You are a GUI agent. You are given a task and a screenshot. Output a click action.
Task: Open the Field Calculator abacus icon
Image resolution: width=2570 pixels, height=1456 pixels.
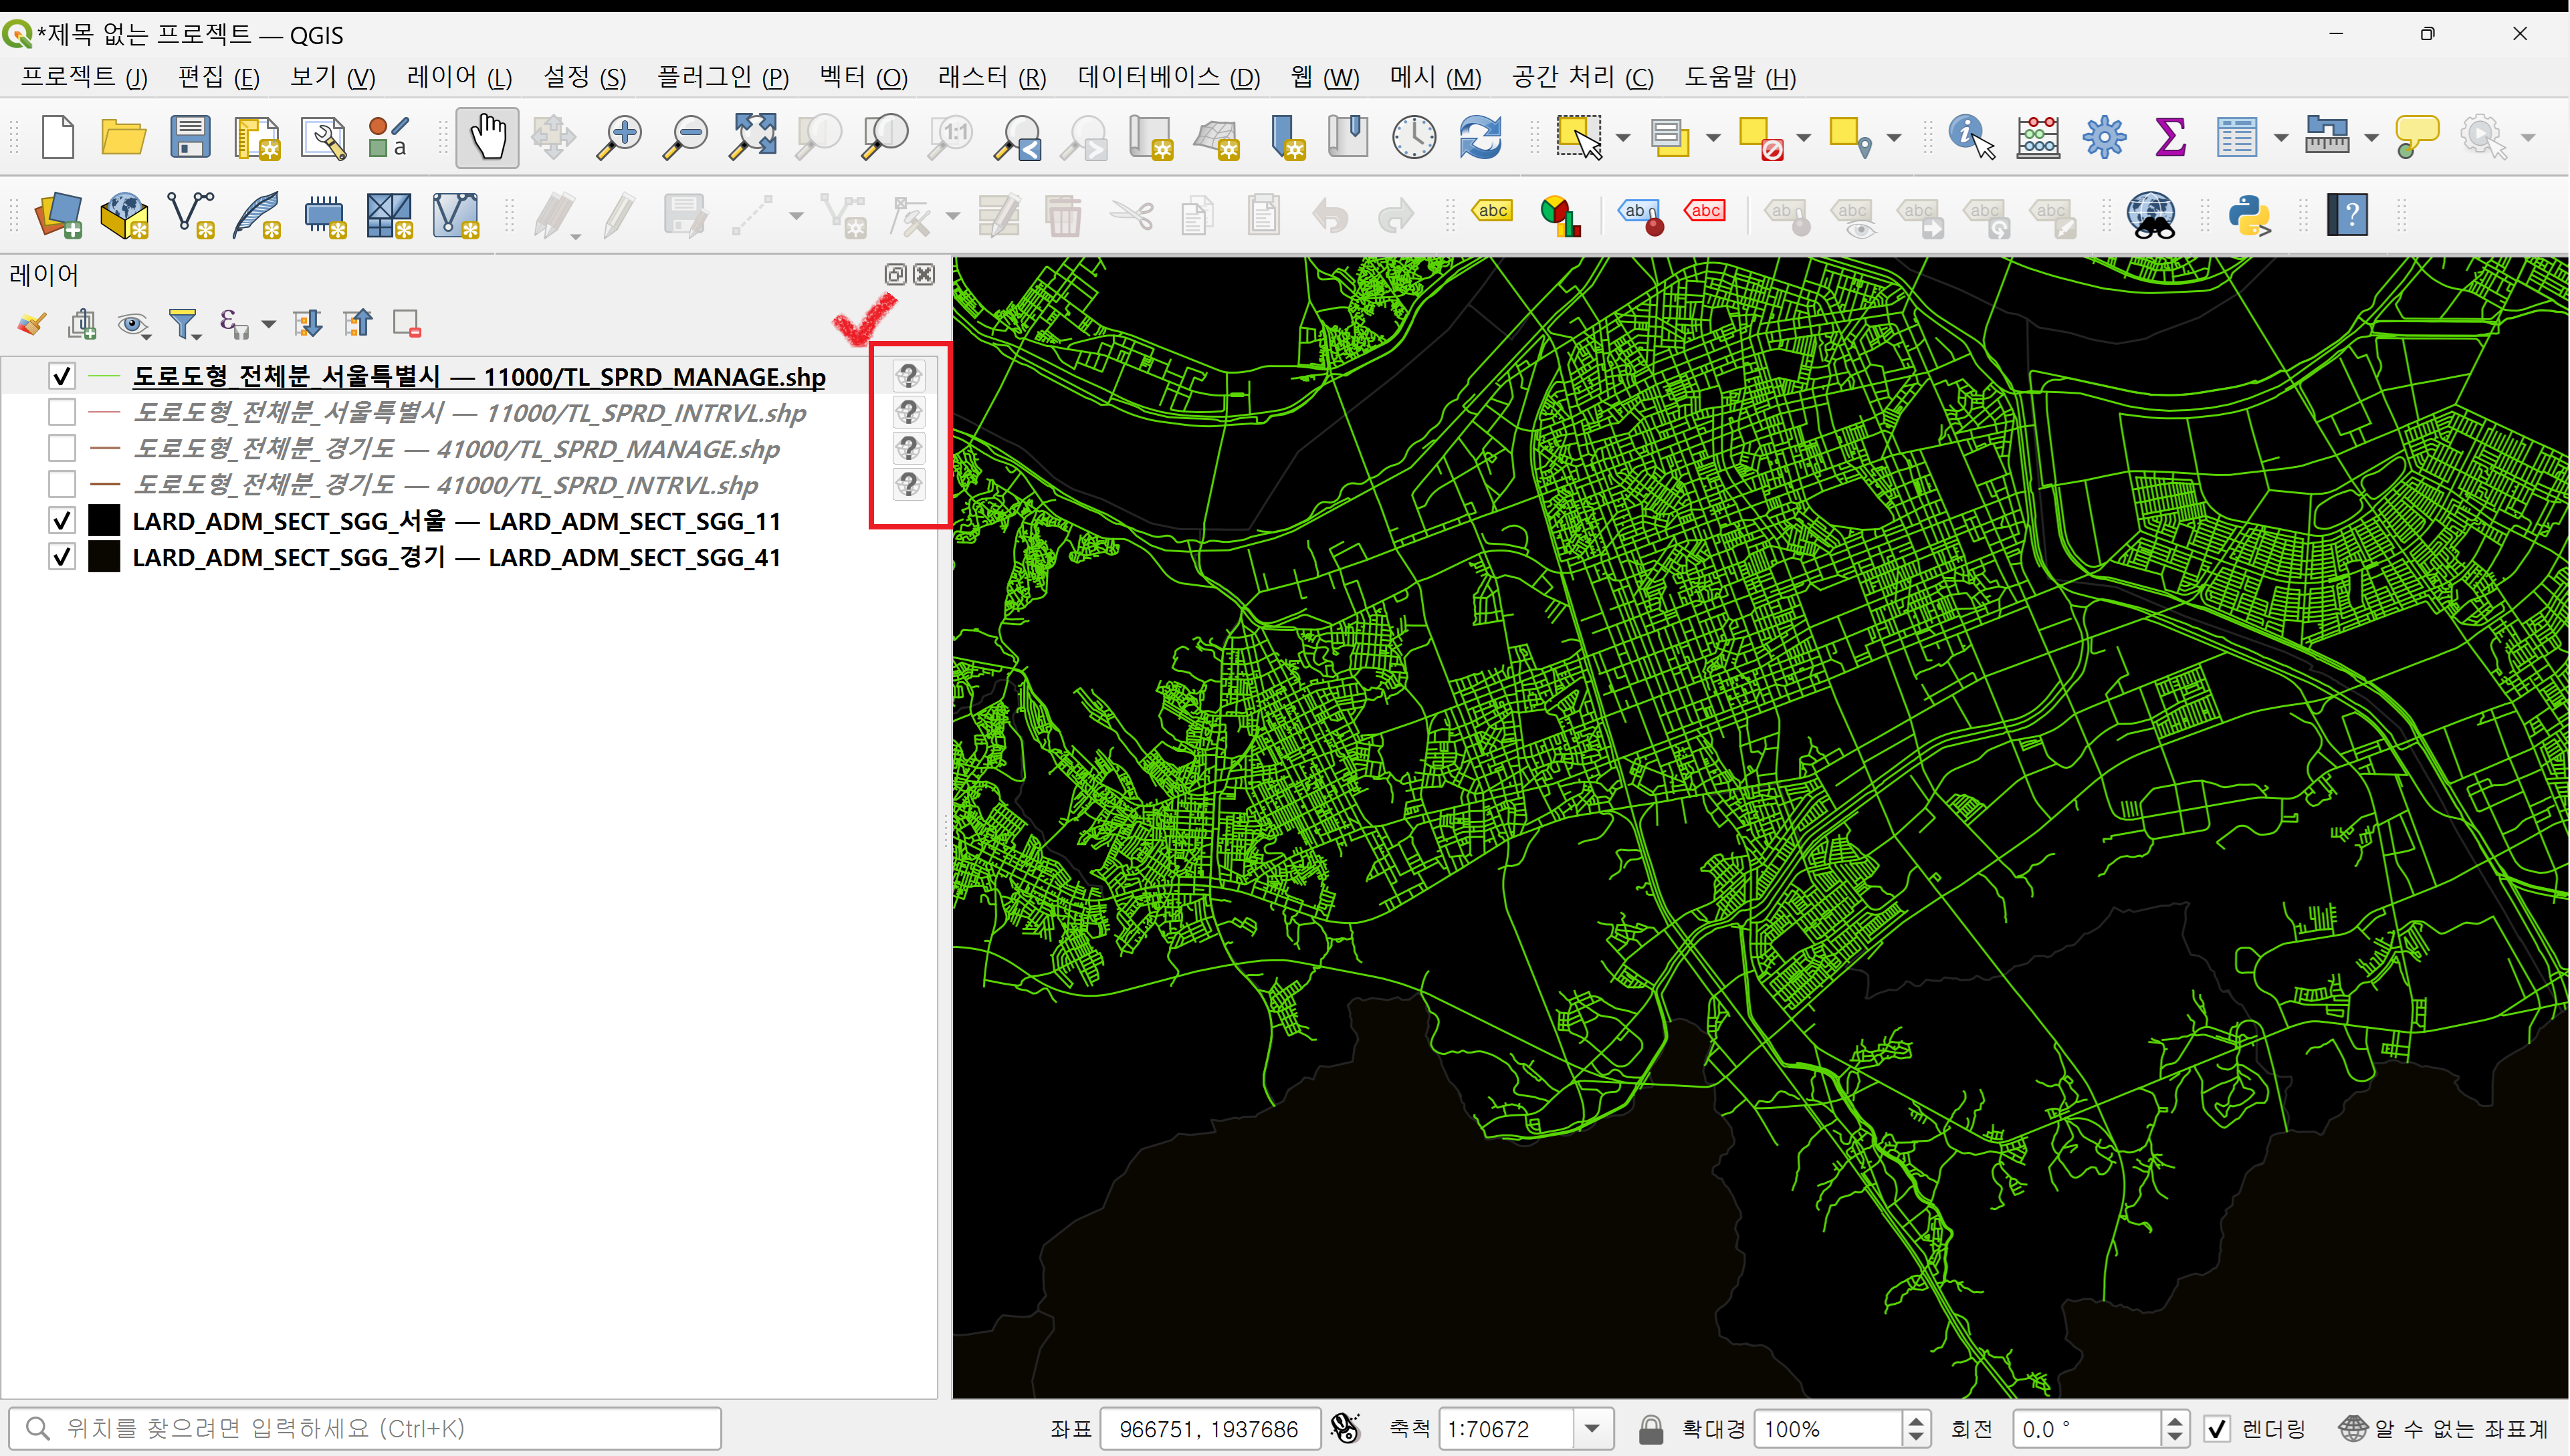(2038, 137)
